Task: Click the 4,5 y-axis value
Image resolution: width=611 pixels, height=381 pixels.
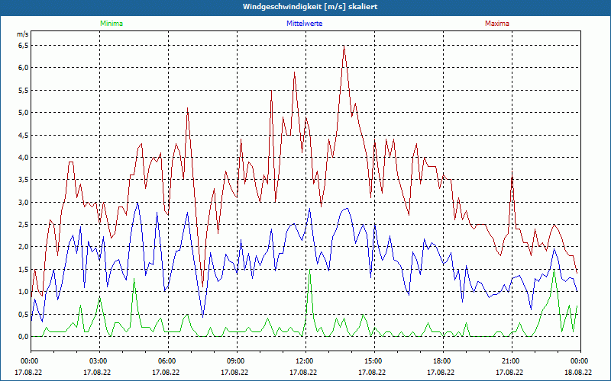Action: click(24, 136)
